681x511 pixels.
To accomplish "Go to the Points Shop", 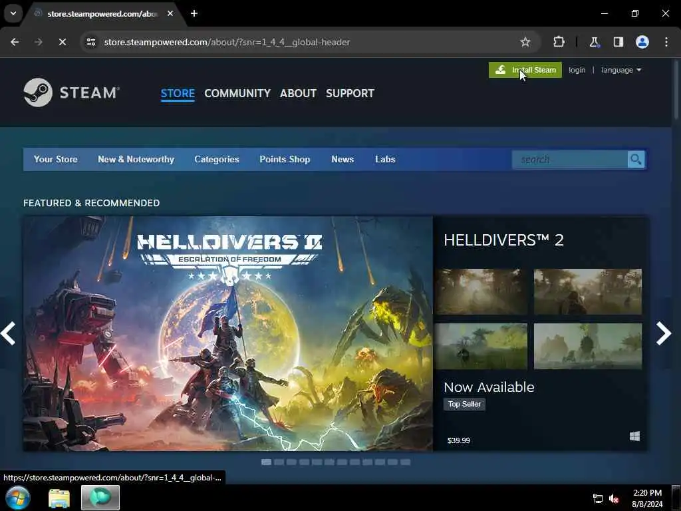I will (x=285, y=160).
